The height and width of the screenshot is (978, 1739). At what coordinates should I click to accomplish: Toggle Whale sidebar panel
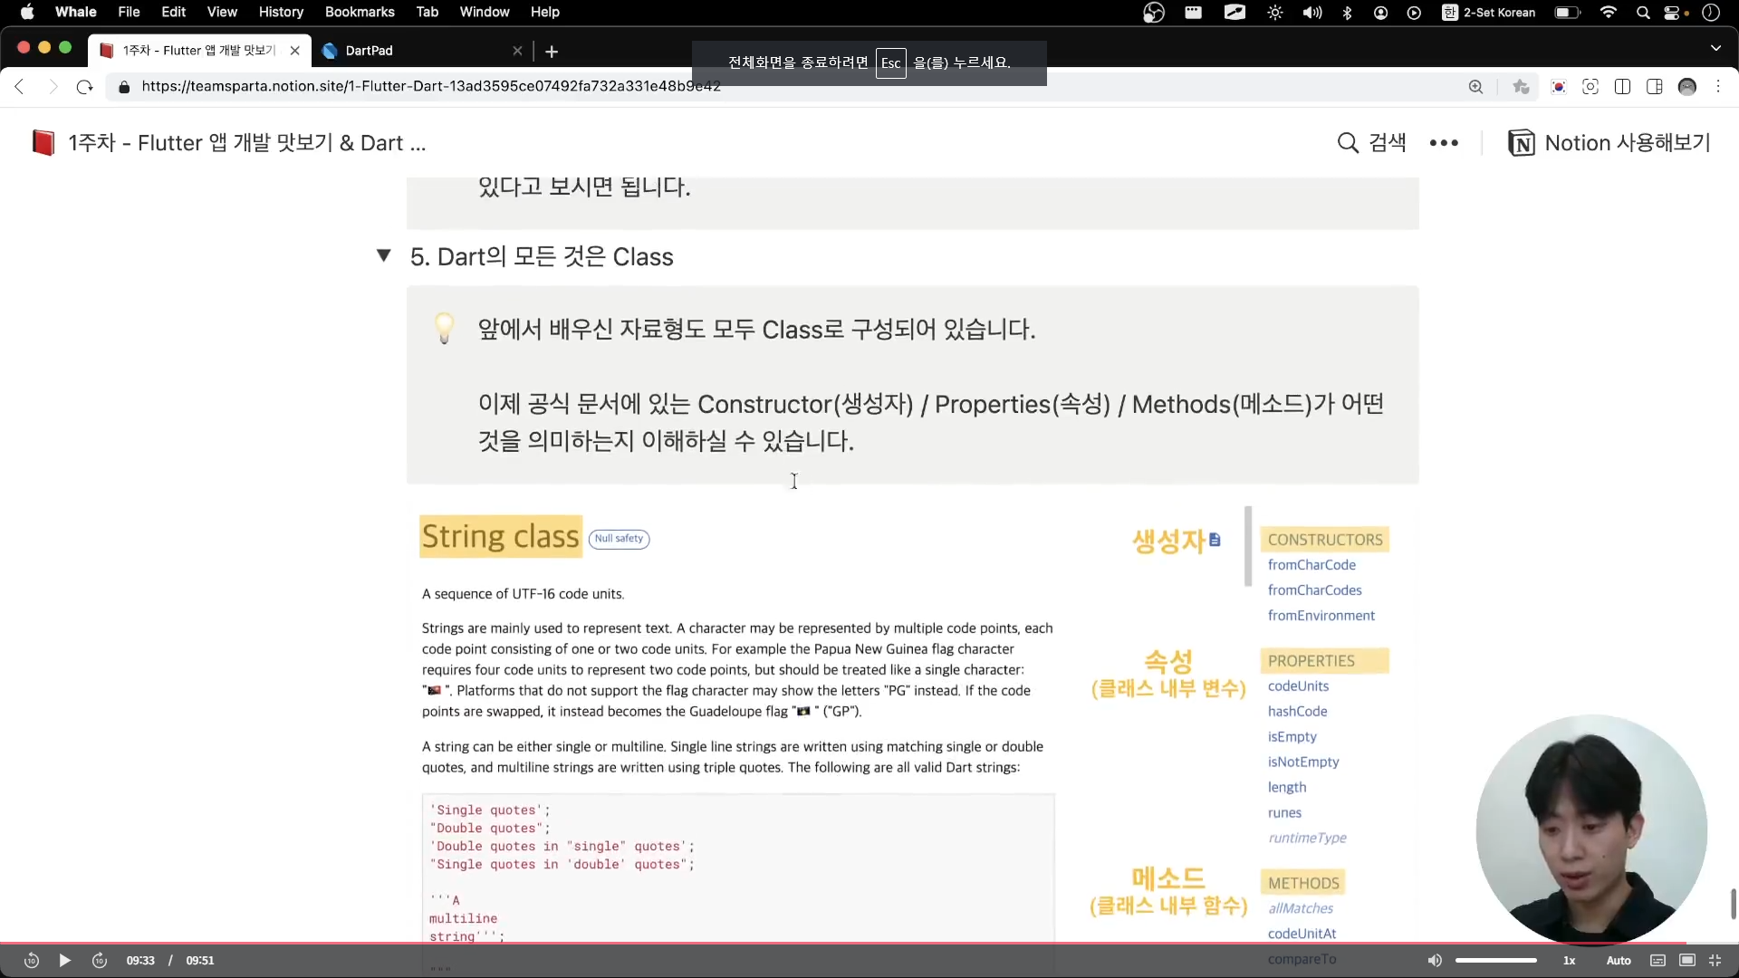tap(1655, 87)
